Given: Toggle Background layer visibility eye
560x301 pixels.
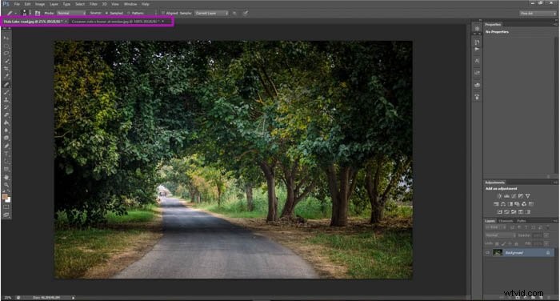Looking at the screenshot, I should (x=487, y=253).
